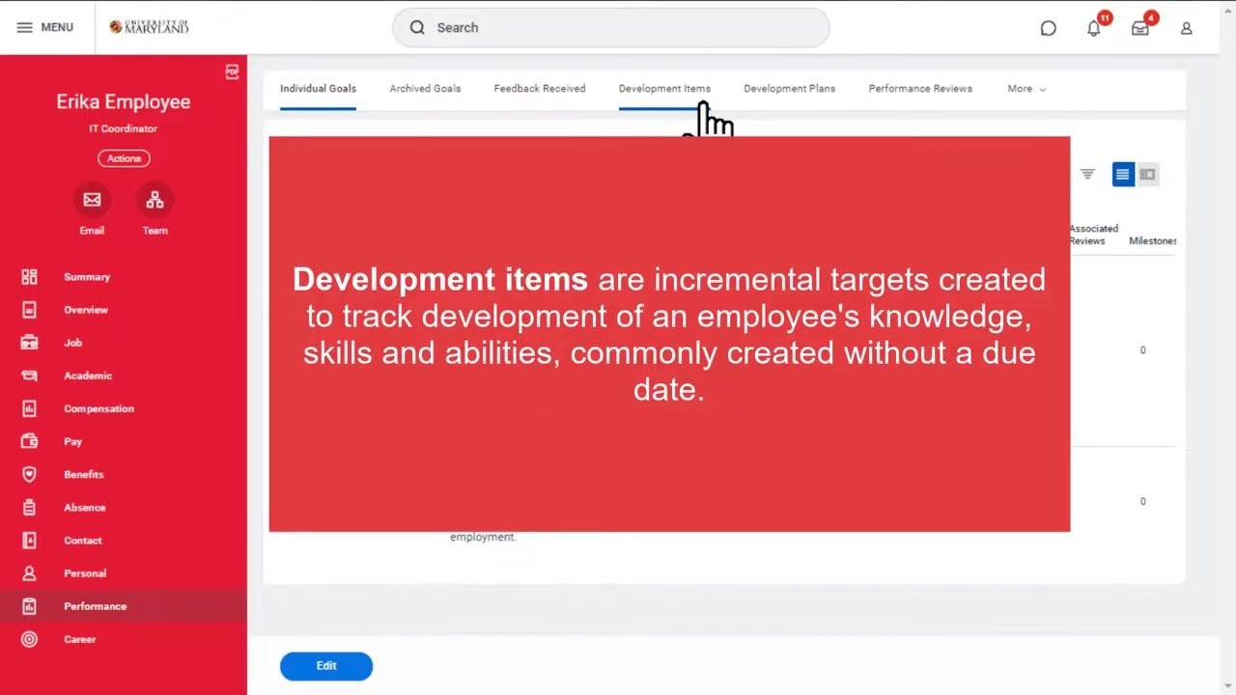Click the University of Maryland logo

coord(149,27)
